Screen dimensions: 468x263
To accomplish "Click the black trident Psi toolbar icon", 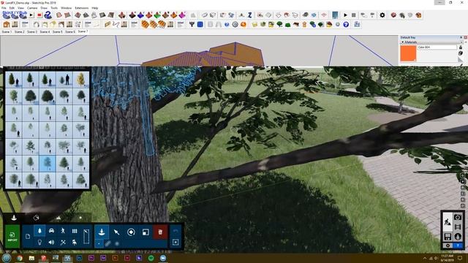I will pos(192,24).
